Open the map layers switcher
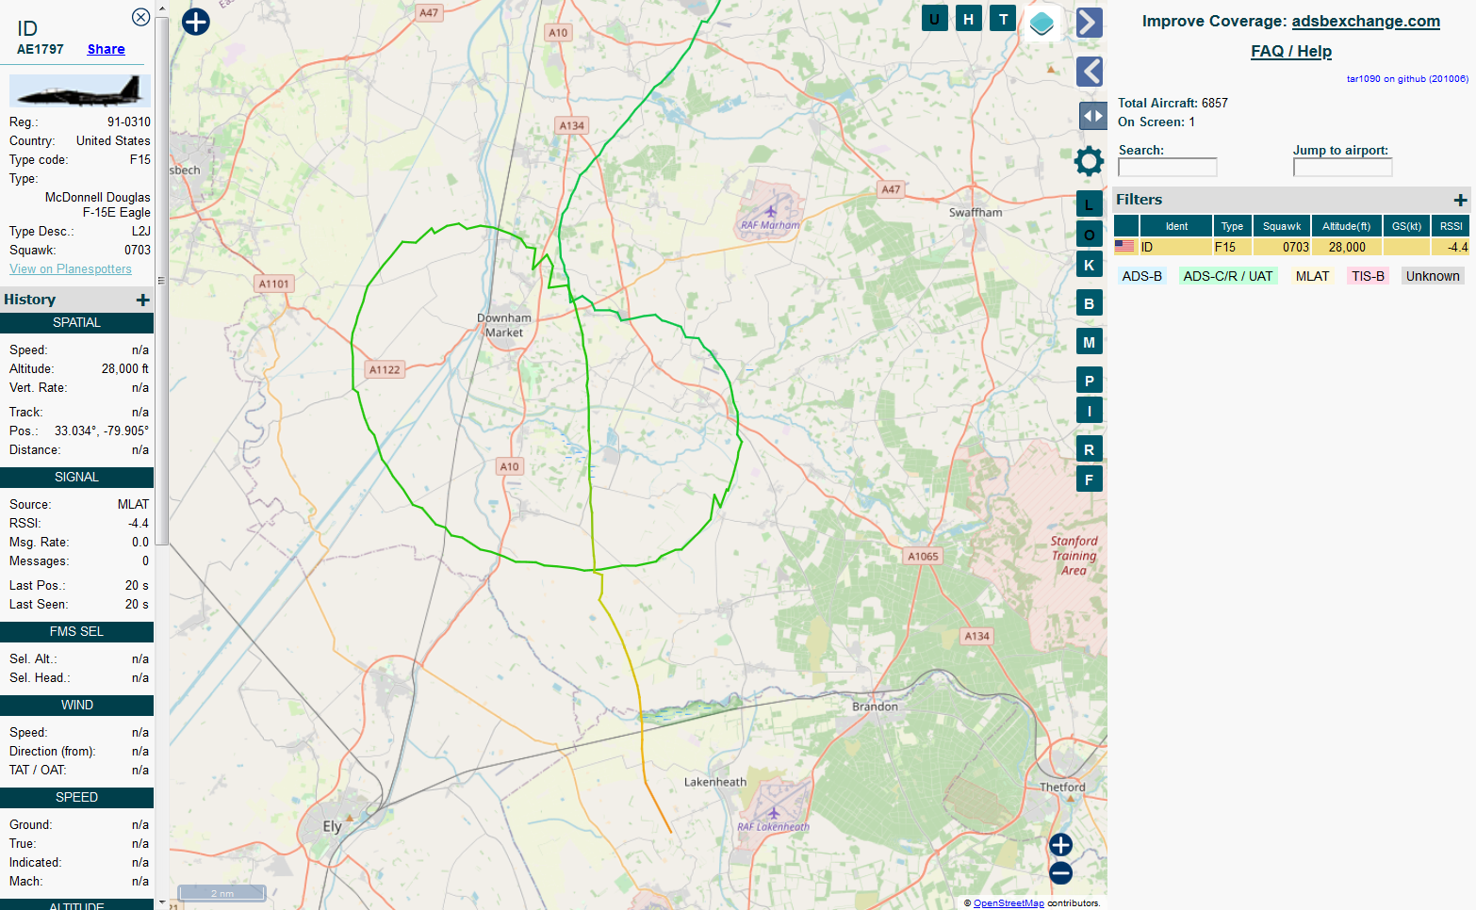The width and height of the screenshot is (1476, 910). point(1041,23)
